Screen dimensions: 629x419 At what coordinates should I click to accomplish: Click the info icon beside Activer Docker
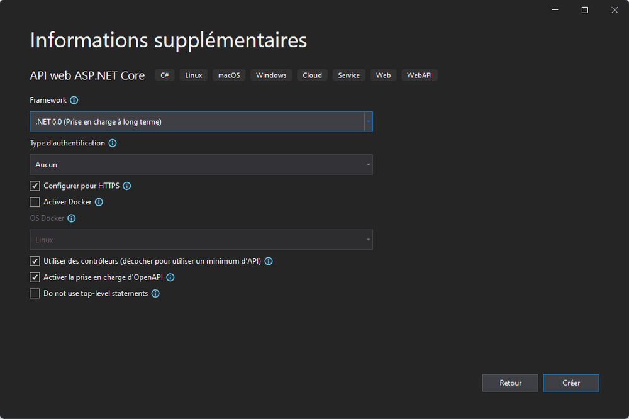click(99, 202)
